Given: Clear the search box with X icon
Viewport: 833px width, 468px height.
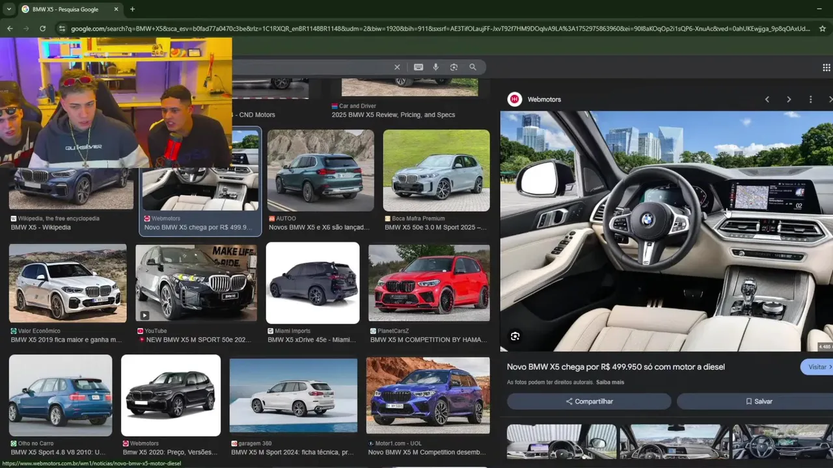Looking at the screenshot, I should pyautogui.click(x=397, y=67).
